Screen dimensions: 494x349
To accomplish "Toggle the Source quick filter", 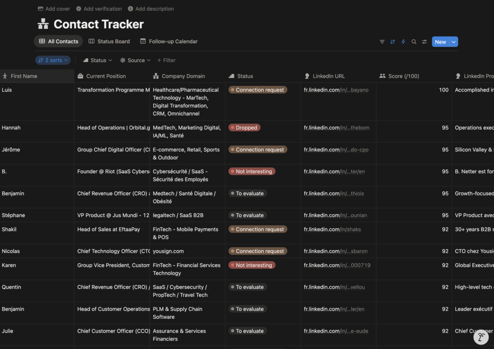I will point(134,60).
